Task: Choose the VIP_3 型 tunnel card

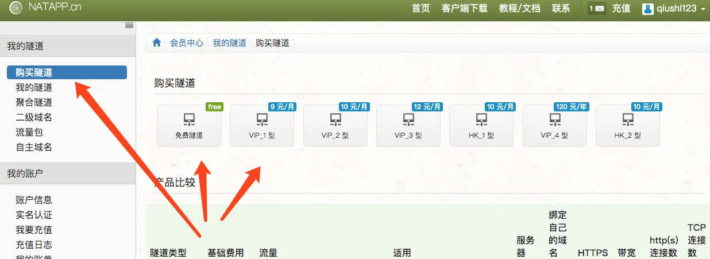Action: [408, 126]
